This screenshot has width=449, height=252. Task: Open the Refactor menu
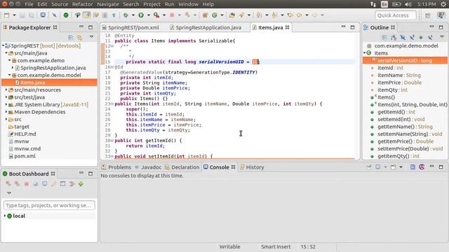(x=82, y=4)
